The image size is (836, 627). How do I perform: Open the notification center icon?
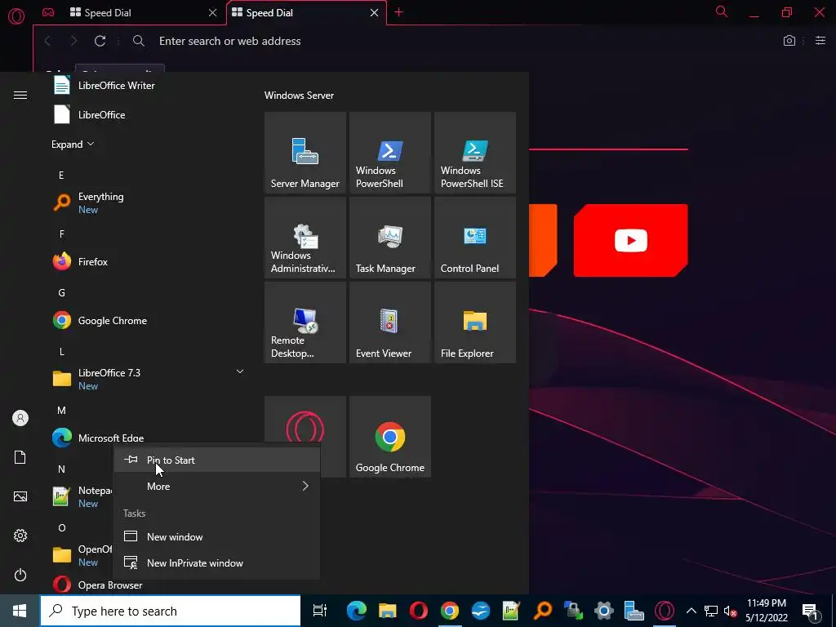[x=811, y=611]
